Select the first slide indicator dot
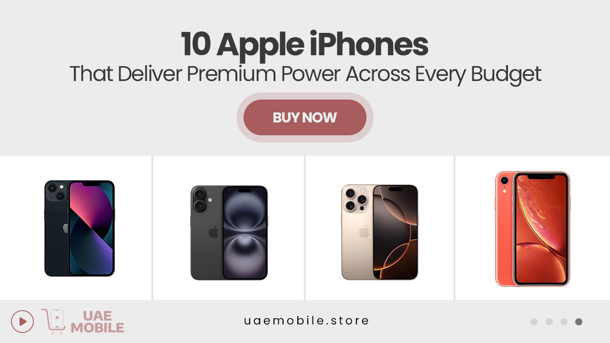This screenshot has width=610, height=343. (534, 322)
